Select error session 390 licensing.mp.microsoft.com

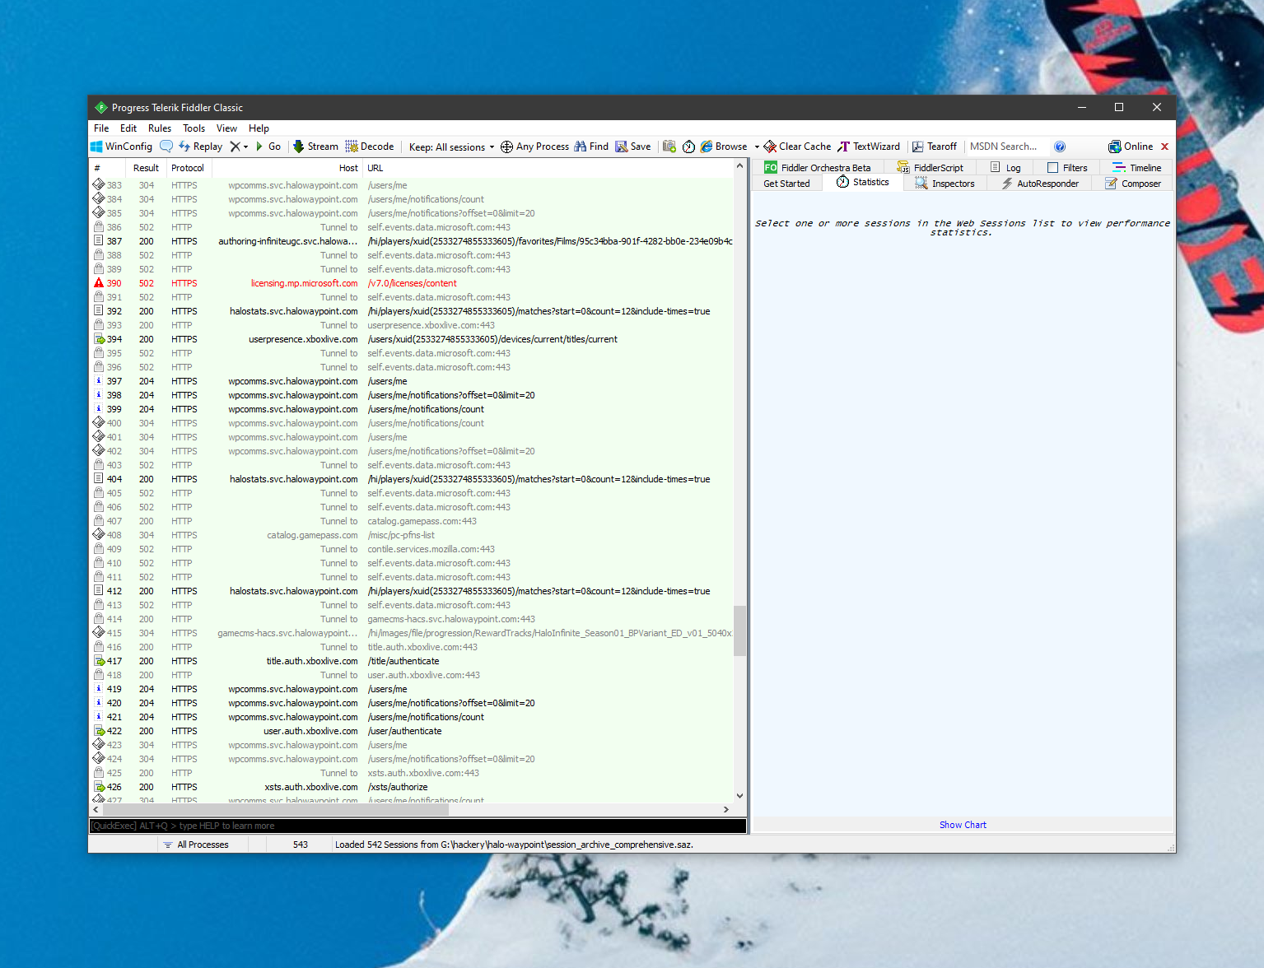point(412,283)
